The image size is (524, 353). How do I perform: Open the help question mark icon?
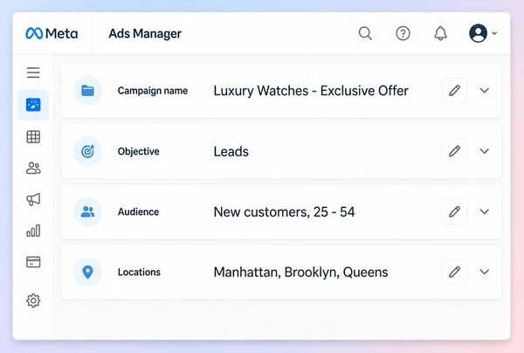(x=403, y=33)
